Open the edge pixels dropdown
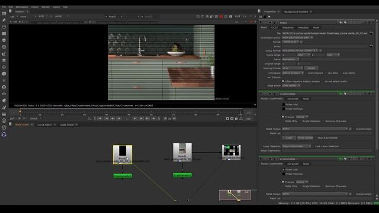Viewport: 379px width, 213px height. (291, 85)
